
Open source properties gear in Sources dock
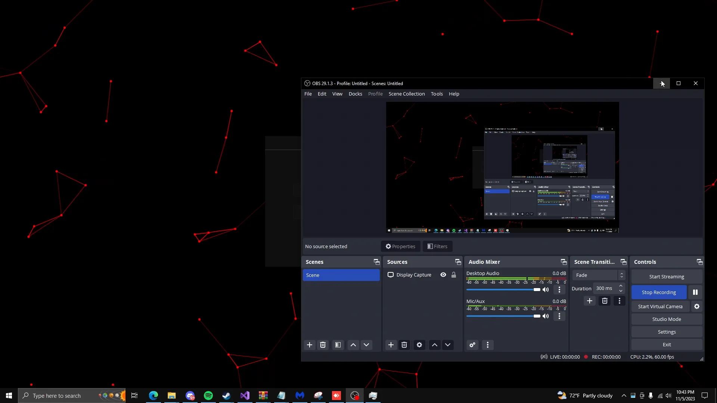[x=419, y=345]
